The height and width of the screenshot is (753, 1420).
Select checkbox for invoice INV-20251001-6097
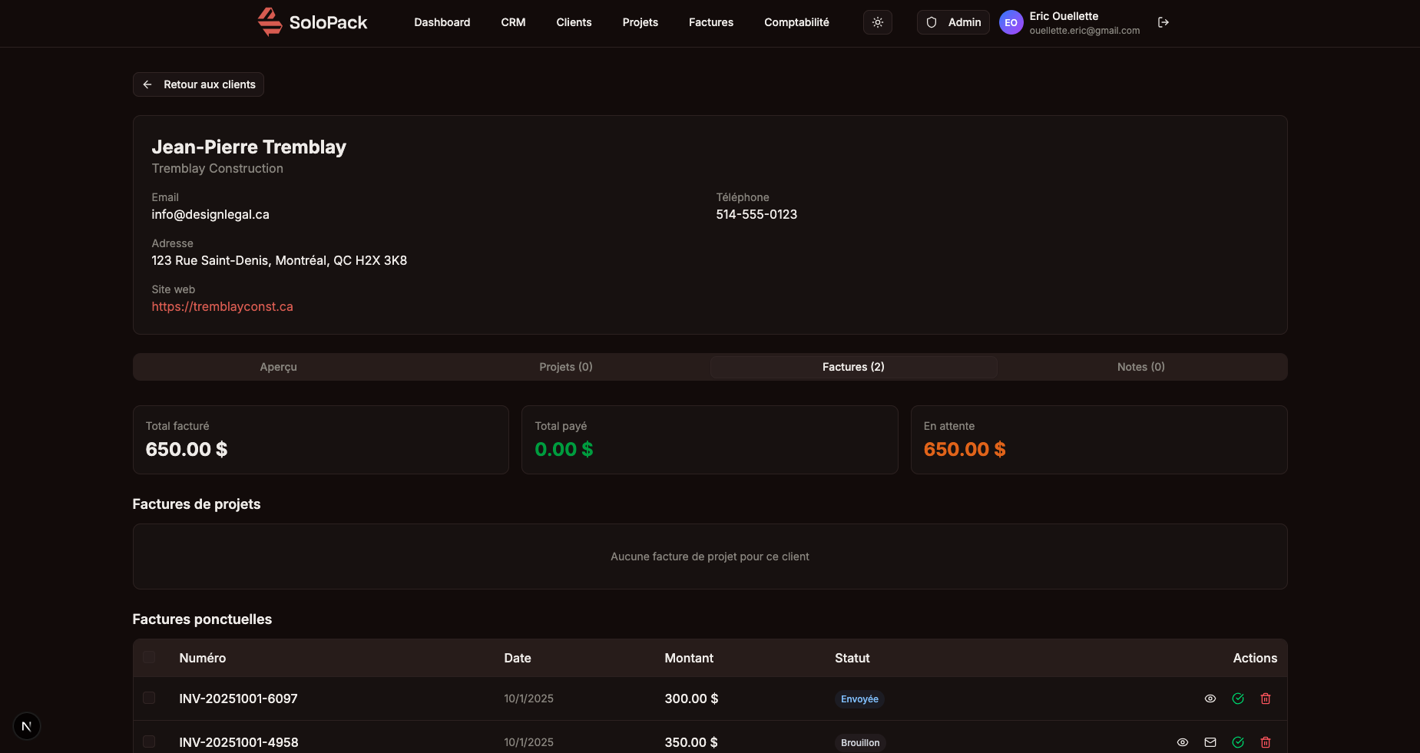coord(149,699)
